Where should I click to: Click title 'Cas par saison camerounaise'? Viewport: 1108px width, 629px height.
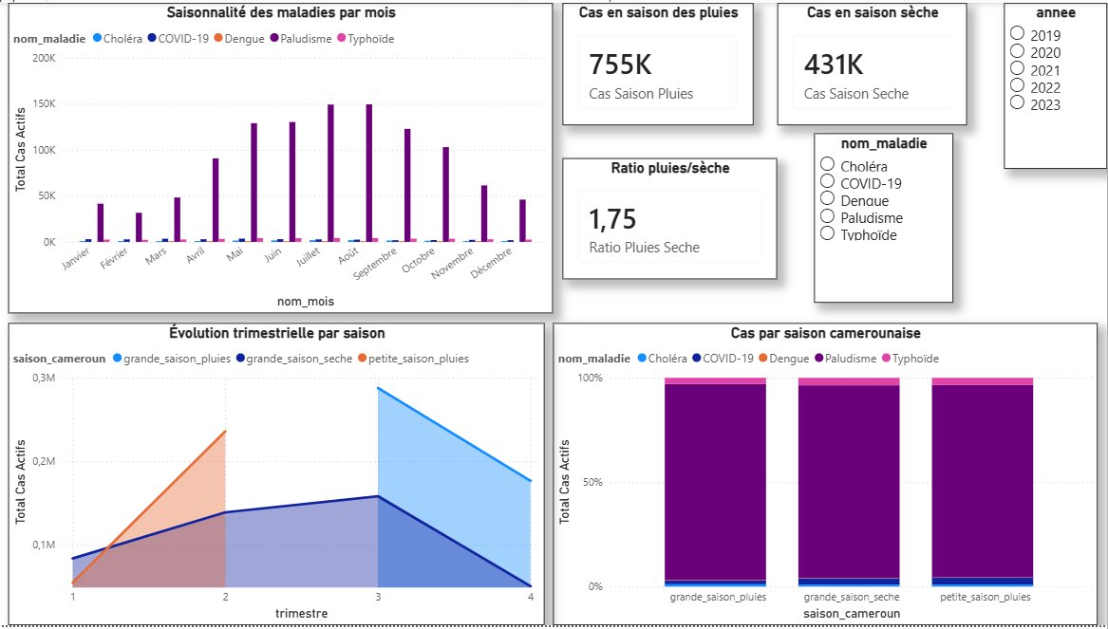click(825, 332)
